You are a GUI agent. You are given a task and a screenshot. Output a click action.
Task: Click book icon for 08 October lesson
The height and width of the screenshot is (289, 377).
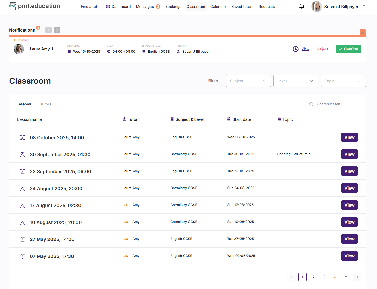22,138
